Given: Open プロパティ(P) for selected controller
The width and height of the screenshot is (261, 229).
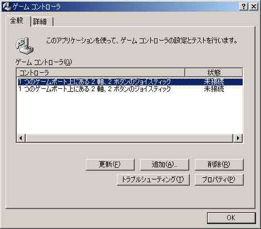Looking at the screenshot, I should pos(219,179).
